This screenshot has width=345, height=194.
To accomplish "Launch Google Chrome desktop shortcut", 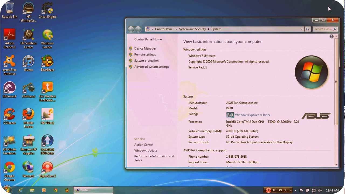I will coord(9,171).
